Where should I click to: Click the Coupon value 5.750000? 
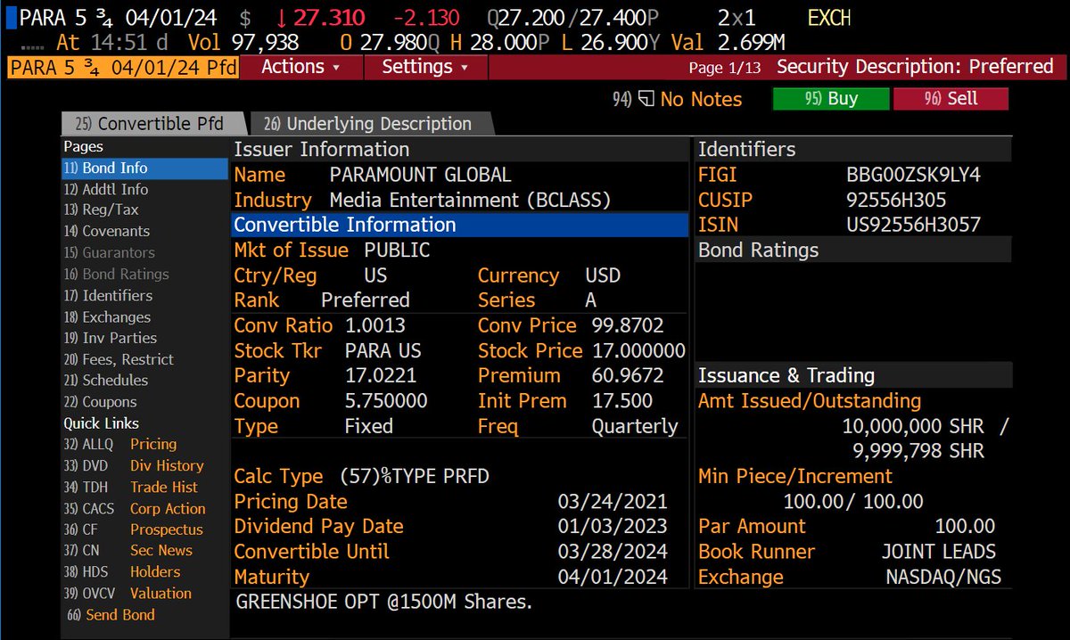click(x=386, y=401)
